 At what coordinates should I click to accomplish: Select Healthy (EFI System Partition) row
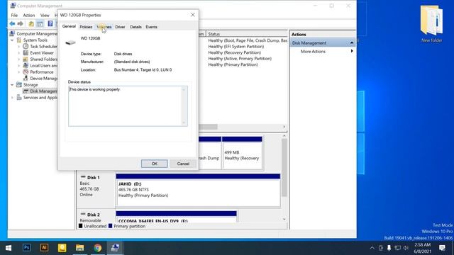coord(236,47)
